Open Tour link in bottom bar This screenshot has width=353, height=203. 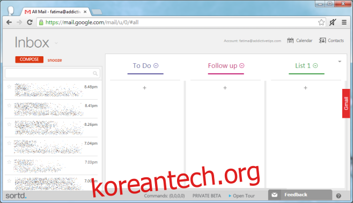point(241,196)
